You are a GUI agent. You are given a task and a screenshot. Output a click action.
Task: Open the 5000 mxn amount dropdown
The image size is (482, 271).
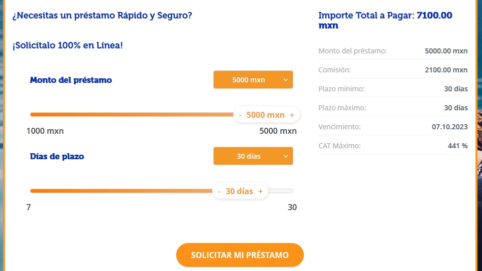[253, 80]
